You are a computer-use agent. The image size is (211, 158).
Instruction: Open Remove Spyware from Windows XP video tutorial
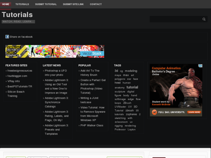click(93, 114)
